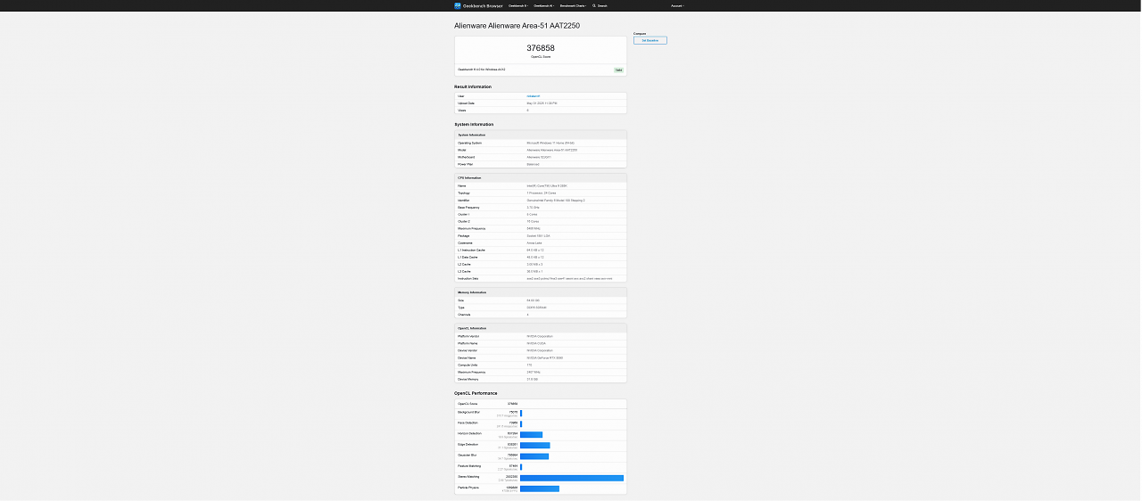Click the OpenCL Information table header
Image resolution: width=1142 pixels, height=501 pixels.
(x=541, y=328)
